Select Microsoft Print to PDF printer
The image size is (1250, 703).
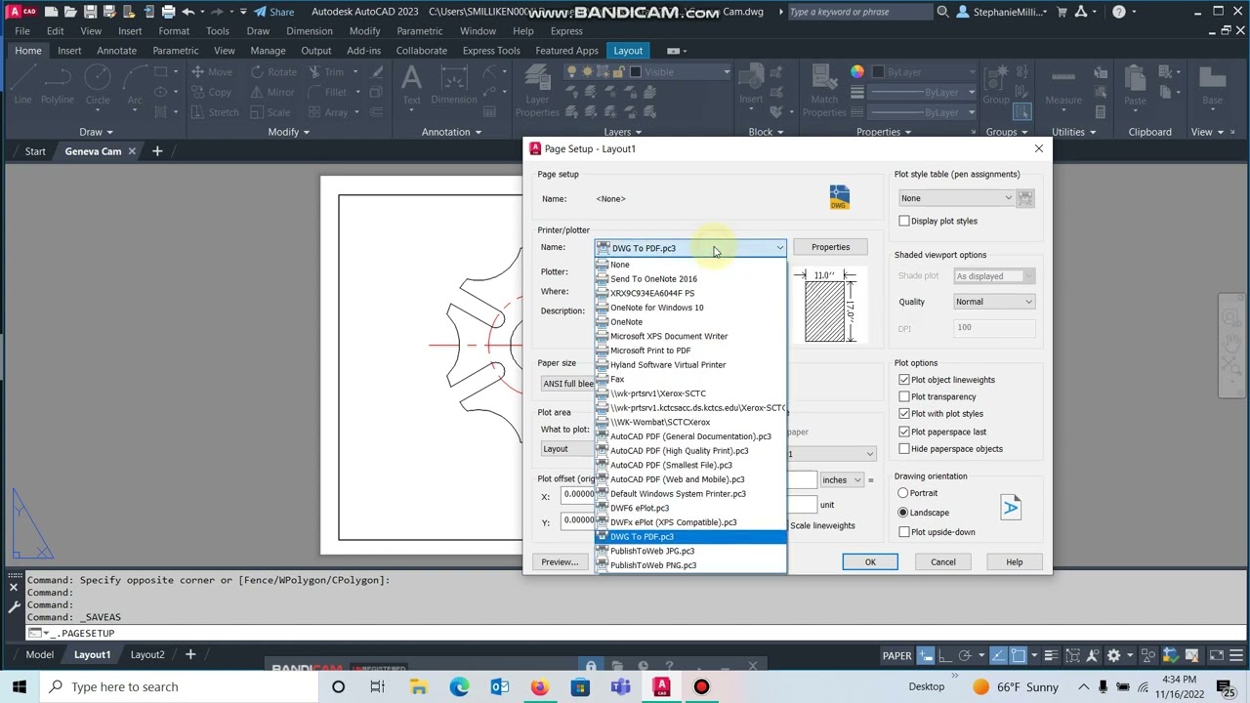click(x=690, y=351)
